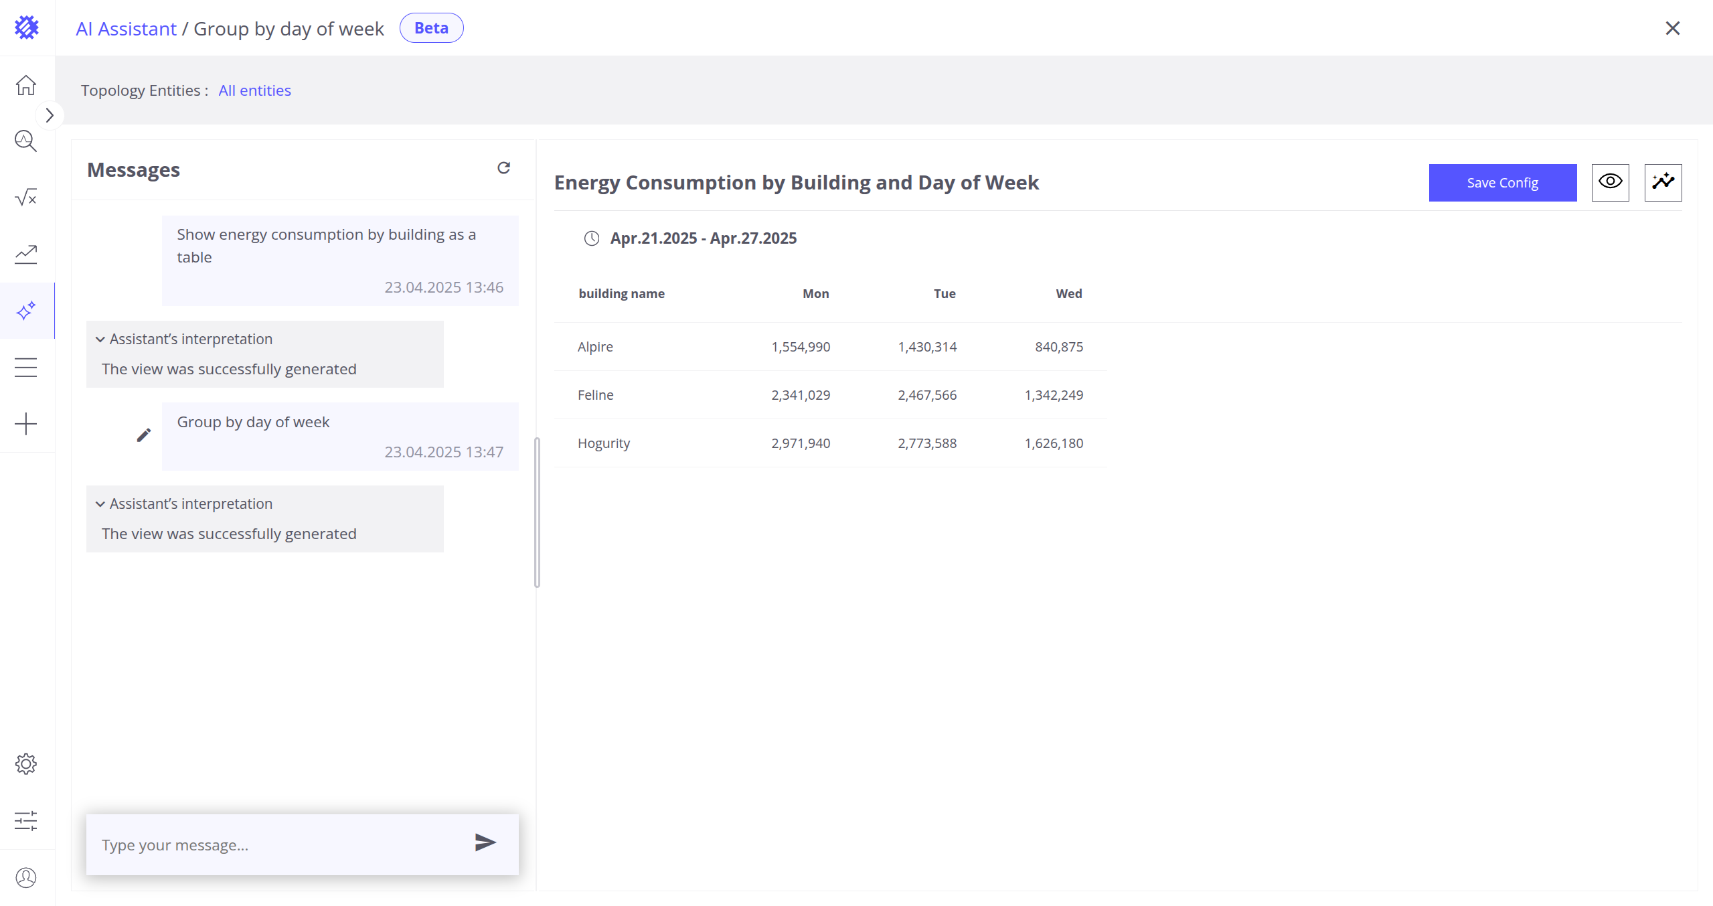
Task: Open the home page icon in sidebar
Action: (26, 85)
